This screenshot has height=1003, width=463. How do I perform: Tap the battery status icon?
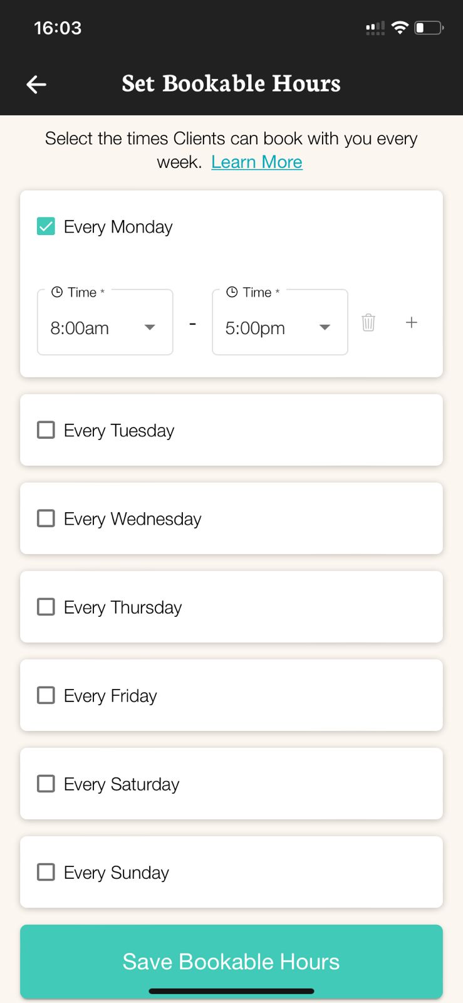click(x=429, y=28)
